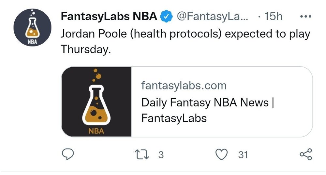Click the like count of 31
Viewport: 326px width, 175px height.
point(243,155)
